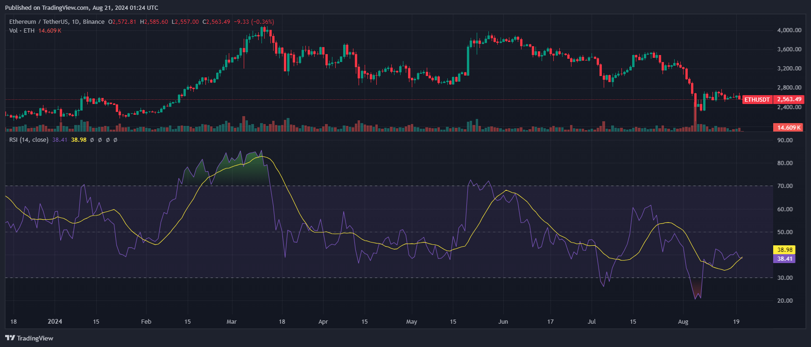Click the 20.00 RSI axis label
The height and width of the screenshot is (347, 811).
(x=785, y=301)
